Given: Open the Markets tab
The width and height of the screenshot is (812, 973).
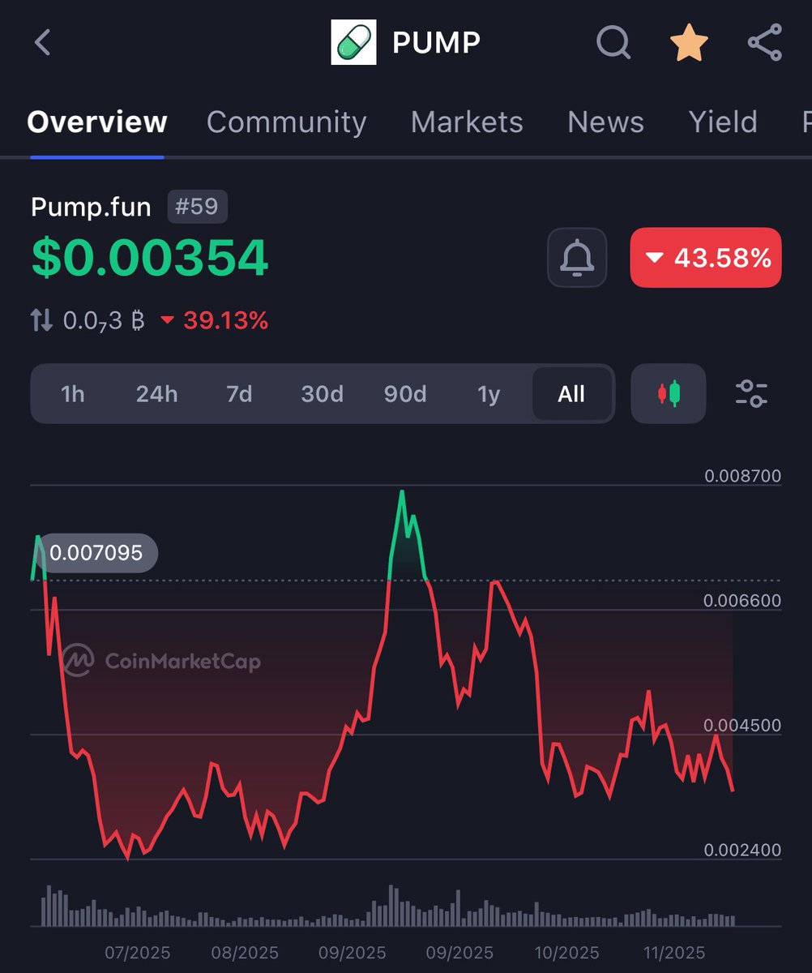Looking at the screenshot, I should pos(467,122).
